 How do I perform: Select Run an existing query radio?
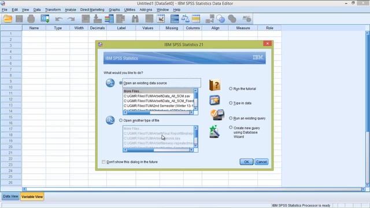click(x=231, y=118)
